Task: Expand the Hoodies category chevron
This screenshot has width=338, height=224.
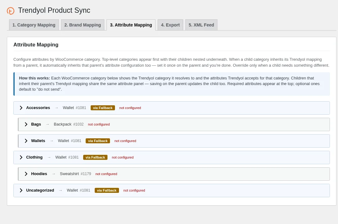Action: point(26,174)
